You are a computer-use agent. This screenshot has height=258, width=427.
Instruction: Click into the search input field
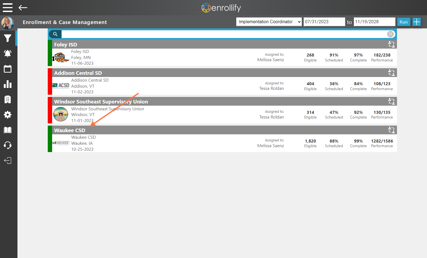pyautogui.click(x=224, y=34)
